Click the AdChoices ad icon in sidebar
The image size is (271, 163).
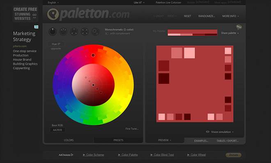click(36, 27)
